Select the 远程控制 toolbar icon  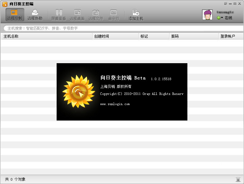click(x=14, y=15)
